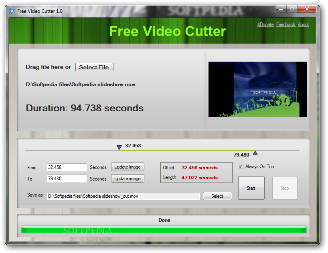Open the Feedback link
This screenshot has width=328, height=253.
[285, 24]
